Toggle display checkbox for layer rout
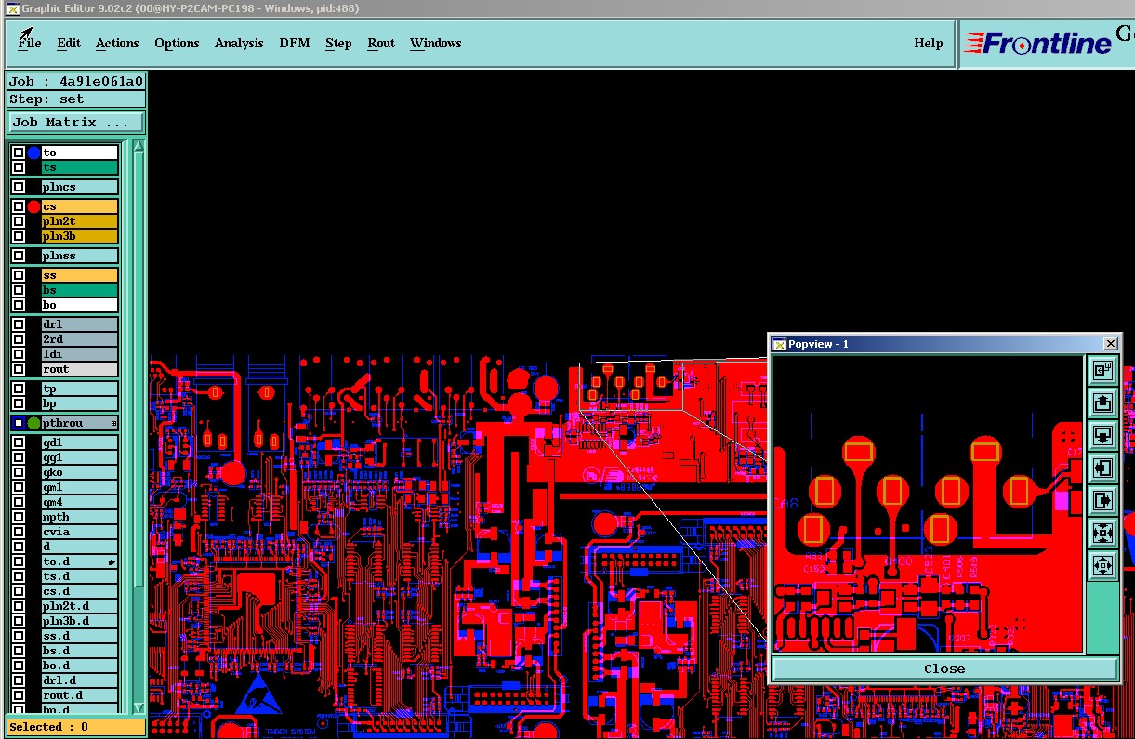This screenshot has width=1135, height=739. 19,369
